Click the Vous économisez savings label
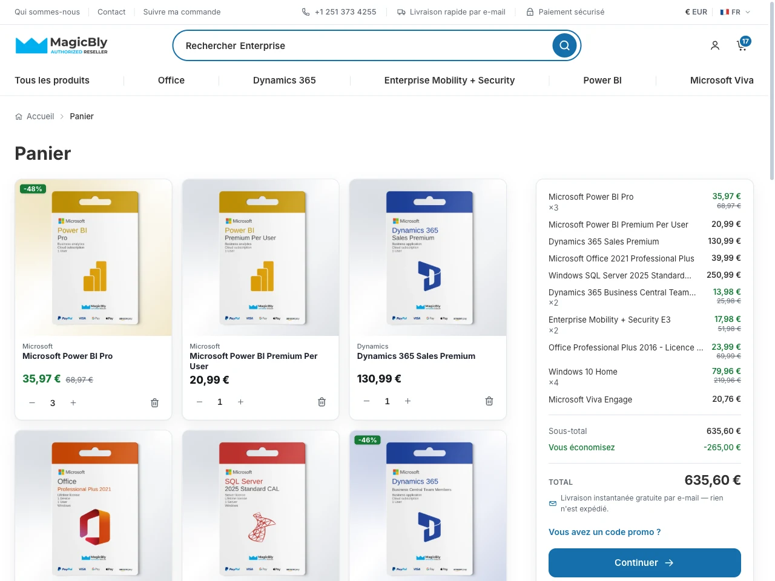 (x=581, y=447)
